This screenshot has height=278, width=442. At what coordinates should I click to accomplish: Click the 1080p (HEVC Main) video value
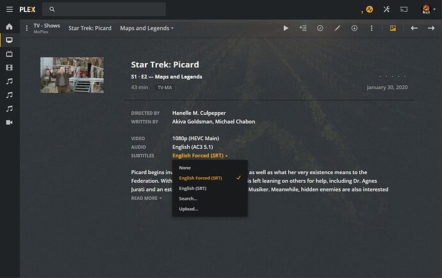(195, 138)
